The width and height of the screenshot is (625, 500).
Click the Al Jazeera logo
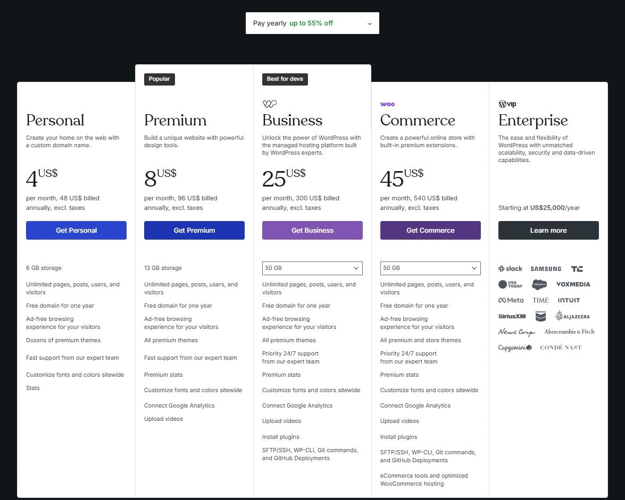572,316
